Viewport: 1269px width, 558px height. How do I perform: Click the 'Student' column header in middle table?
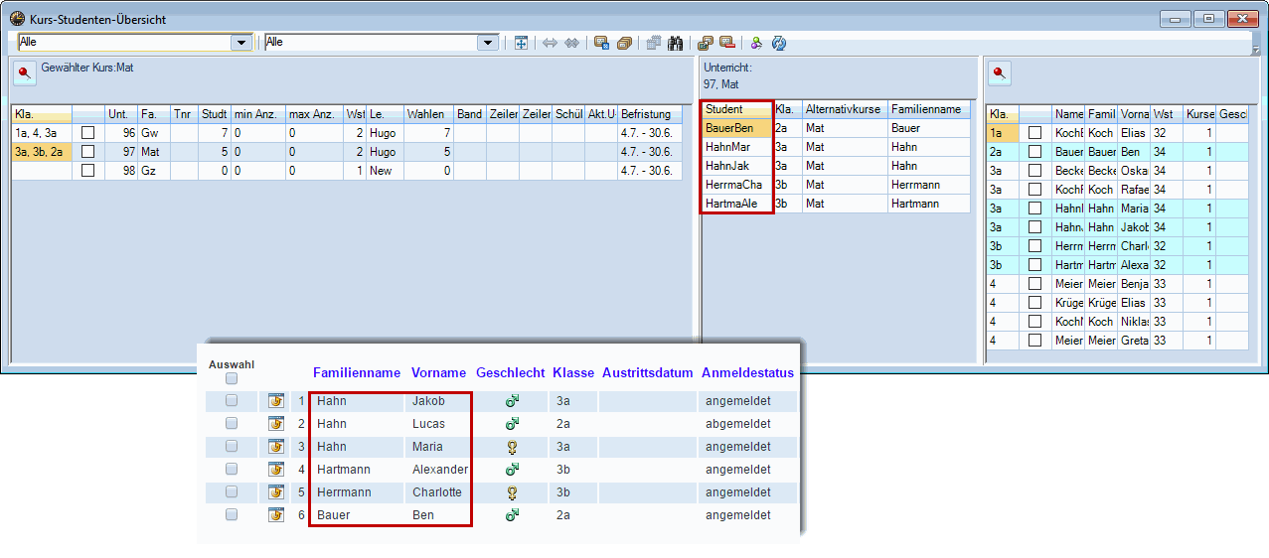tap(736, 109)
